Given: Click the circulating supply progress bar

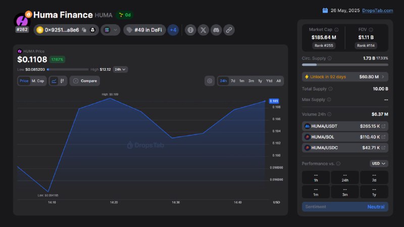Looking at the screenshot, I should click(345, 65).
